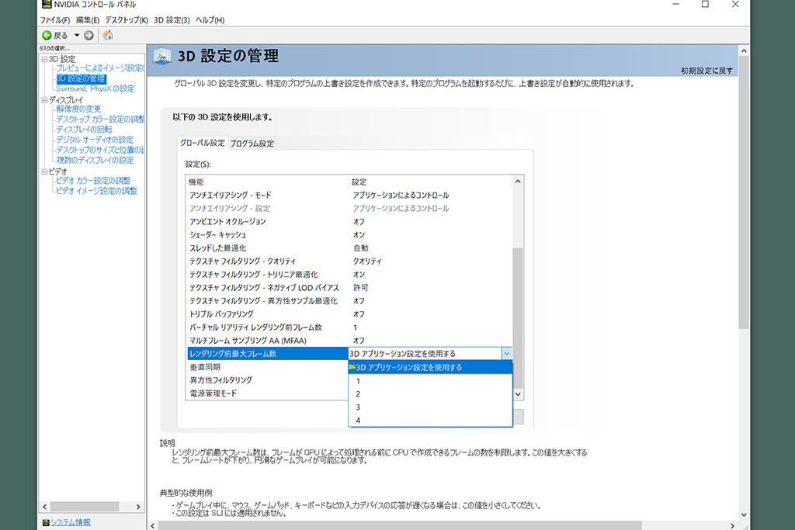Open デジタル オーディオの設定 in the tree
The height and width of the screenshot is (530, 795).
[x=95, y=140]
